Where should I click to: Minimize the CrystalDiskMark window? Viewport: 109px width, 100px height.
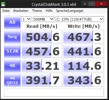[x=85, y=4]
